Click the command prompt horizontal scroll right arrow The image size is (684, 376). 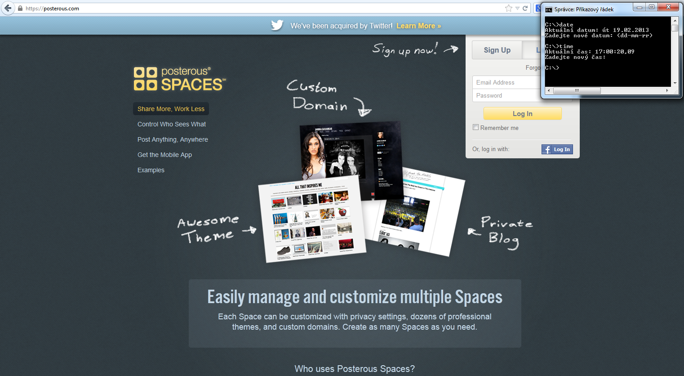tap(667, 90)
